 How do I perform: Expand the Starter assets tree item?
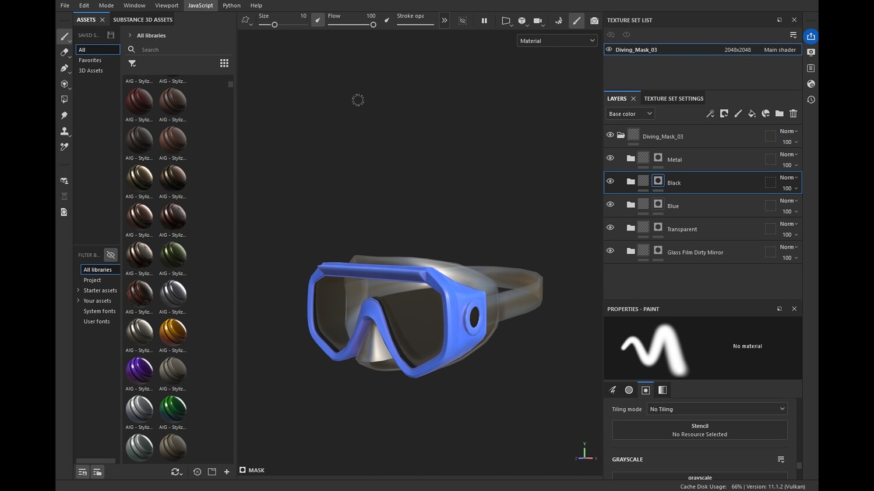(78, 290)
